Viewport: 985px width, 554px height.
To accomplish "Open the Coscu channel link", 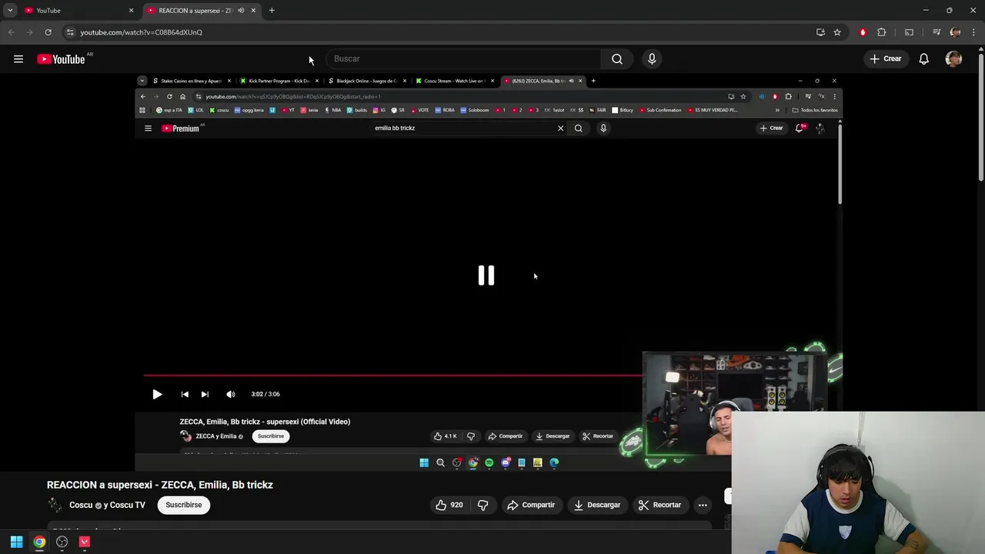I will pyautogui.click(x=81, y=505).
